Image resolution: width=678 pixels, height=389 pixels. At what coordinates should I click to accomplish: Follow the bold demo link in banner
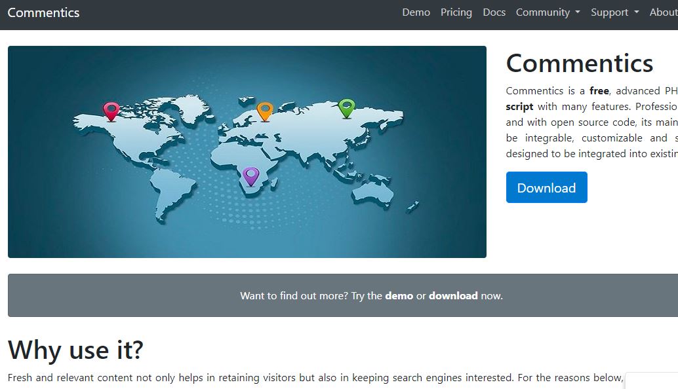tap(399, 296)
